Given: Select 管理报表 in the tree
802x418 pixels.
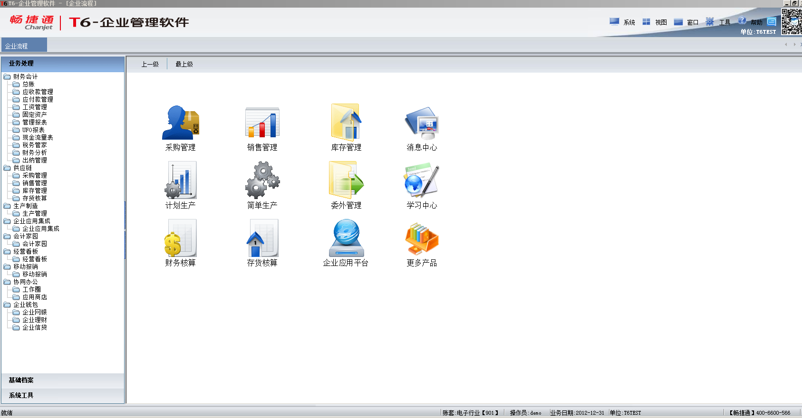Looking at the screenshot, I should (x=35, y=122).
